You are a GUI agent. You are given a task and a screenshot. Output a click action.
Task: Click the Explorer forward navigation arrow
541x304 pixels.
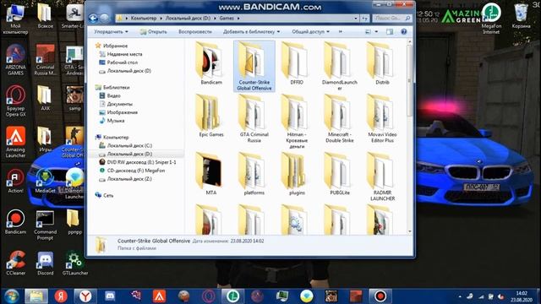click(x=105, y=18)
